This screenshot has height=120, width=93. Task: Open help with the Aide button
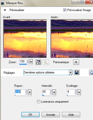tap(71, 114)
